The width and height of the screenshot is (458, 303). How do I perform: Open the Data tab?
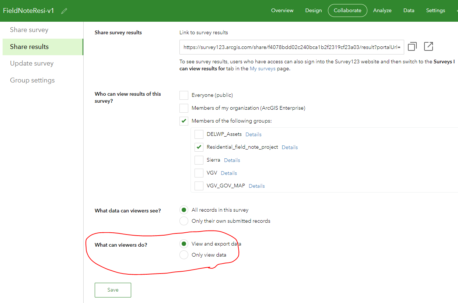409,10
